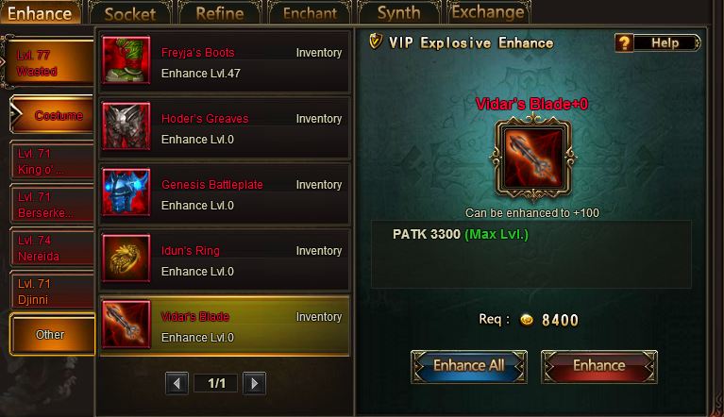Choose the Genesis Battleplate helmet icon
Viewport: 724px width, 417px height.
(x=126, y=192)
